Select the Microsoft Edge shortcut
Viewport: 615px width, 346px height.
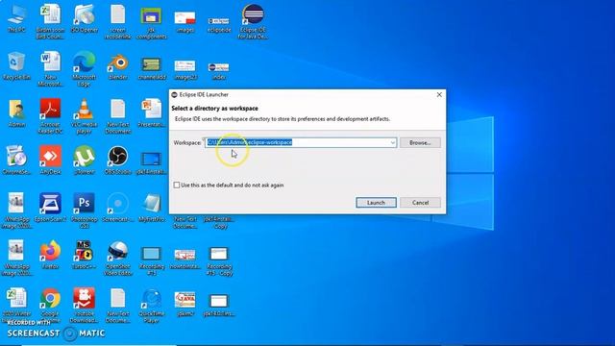coord(84,69)
